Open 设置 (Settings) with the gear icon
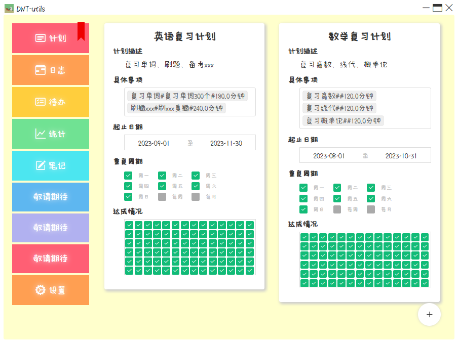 (x=51, y=290)
